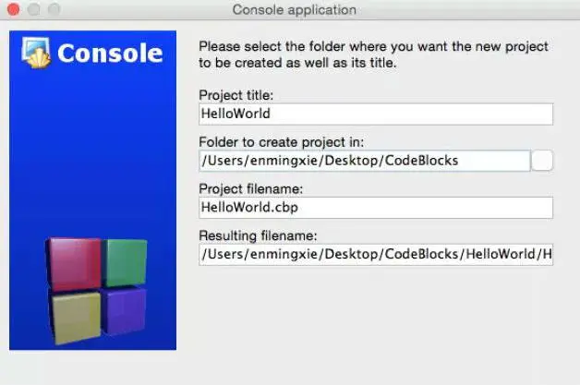Click the red cube in Code::Blocks logo
This screenshot has width=580, height=385.
click(72, 265)
